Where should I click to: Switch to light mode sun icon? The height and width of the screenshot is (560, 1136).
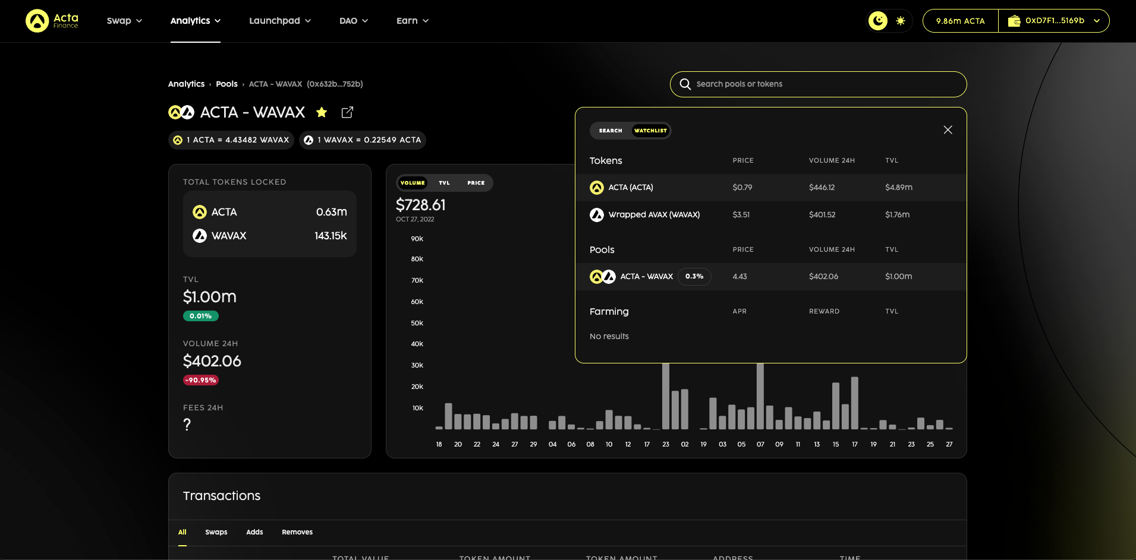pos(901,21)
